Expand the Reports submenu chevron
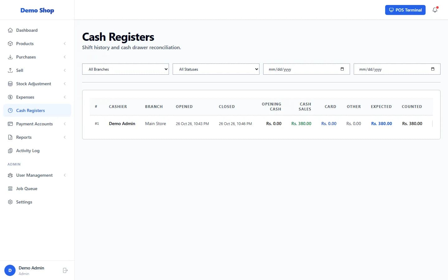Screen dimensions: 448x280 (65, 137)
